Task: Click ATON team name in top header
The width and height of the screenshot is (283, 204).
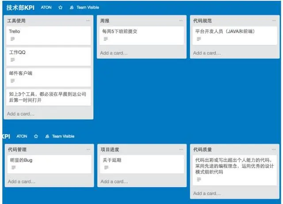Action: [x=46, y=8]
